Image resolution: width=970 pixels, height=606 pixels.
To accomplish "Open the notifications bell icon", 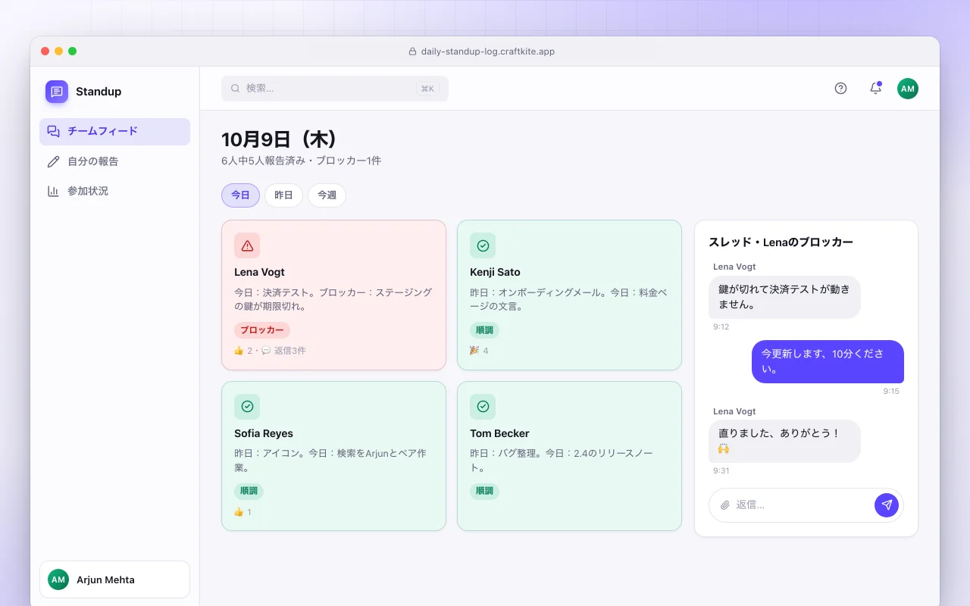I will coord(875,89).
